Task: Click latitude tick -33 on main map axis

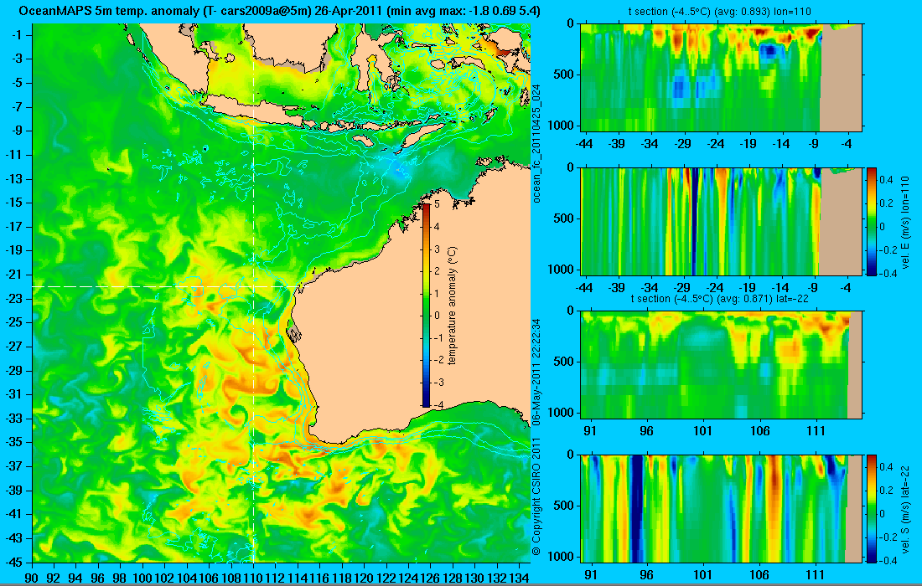Action: 17,419
